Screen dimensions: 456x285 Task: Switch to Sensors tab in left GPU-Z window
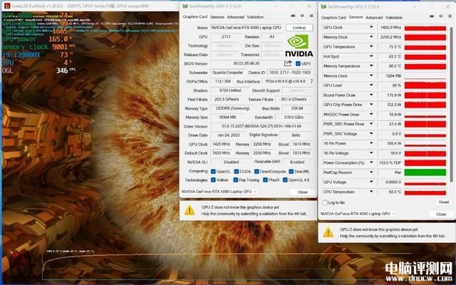click(217, 17)
